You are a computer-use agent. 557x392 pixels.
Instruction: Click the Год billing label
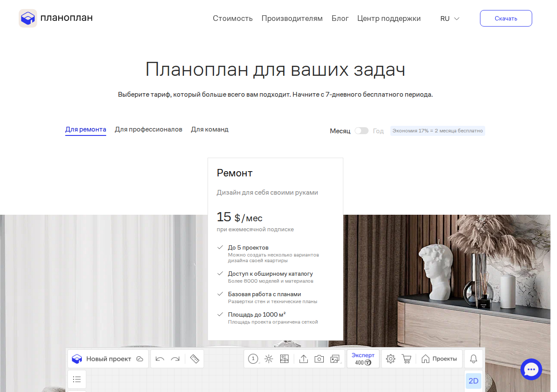378,131
